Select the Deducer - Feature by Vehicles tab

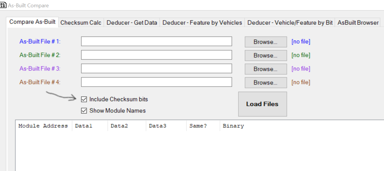(x=202, y=23)
